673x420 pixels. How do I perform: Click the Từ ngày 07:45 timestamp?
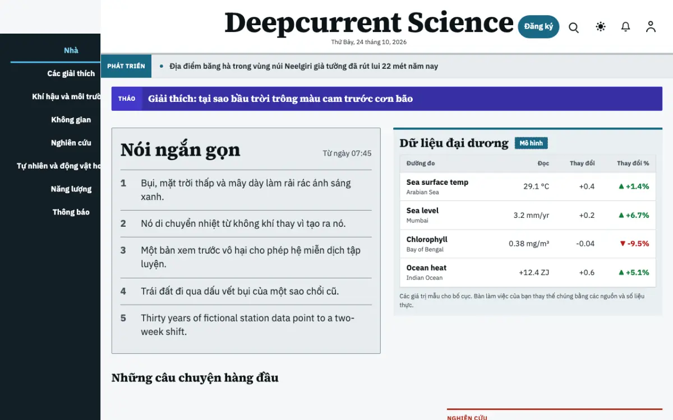pyautogui.click(x=347, y=153)
